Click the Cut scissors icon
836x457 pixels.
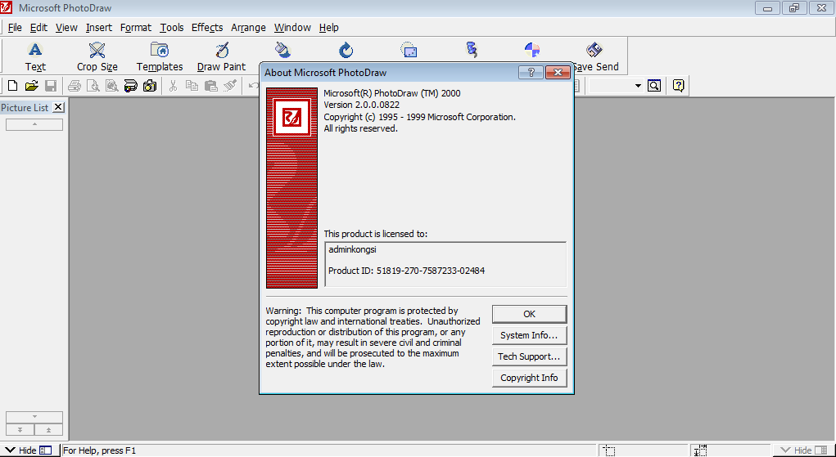click(173, 85)
